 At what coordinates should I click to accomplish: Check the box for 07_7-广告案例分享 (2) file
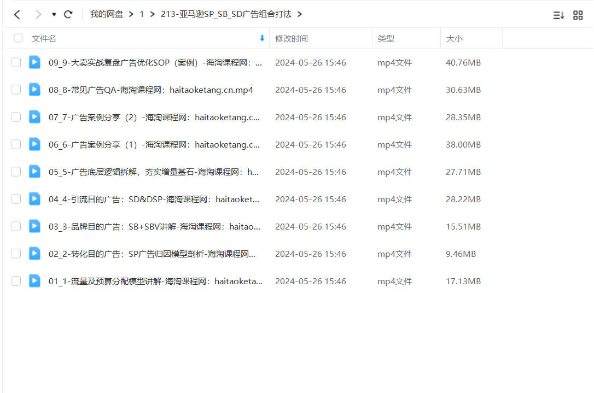click(16, 117)
